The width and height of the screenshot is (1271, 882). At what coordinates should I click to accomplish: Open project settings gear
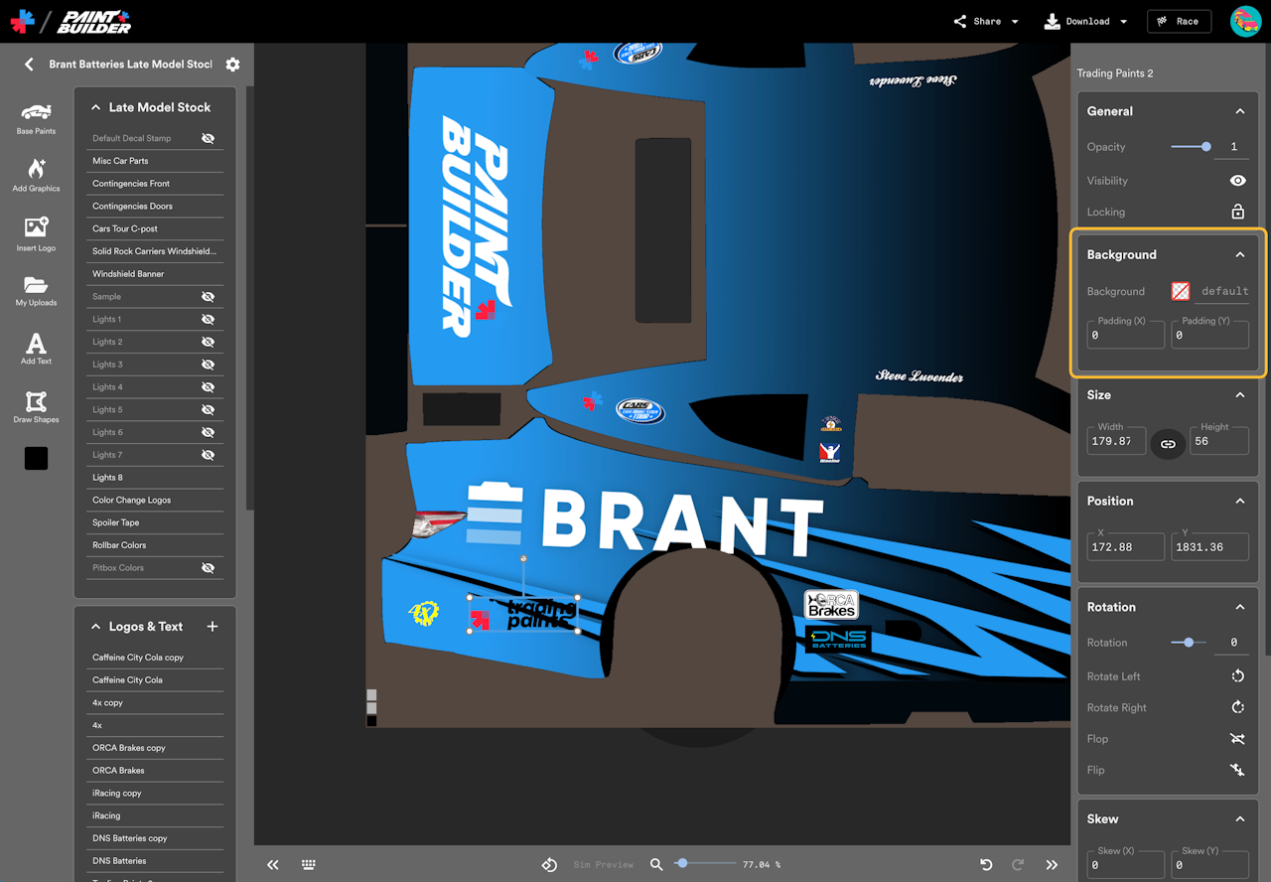(232, 65)
